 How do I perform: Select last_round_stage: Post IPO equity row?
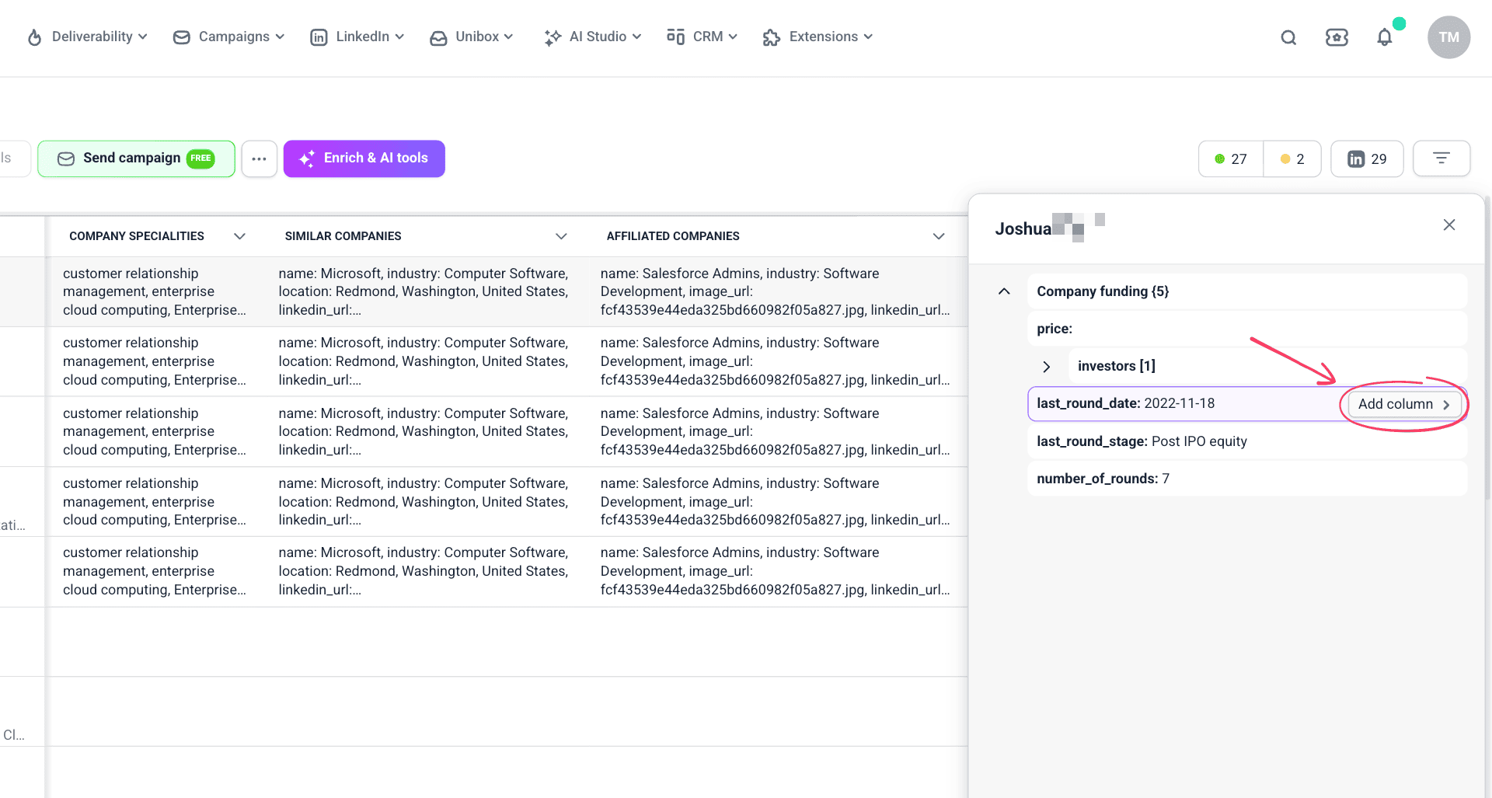1247,441
